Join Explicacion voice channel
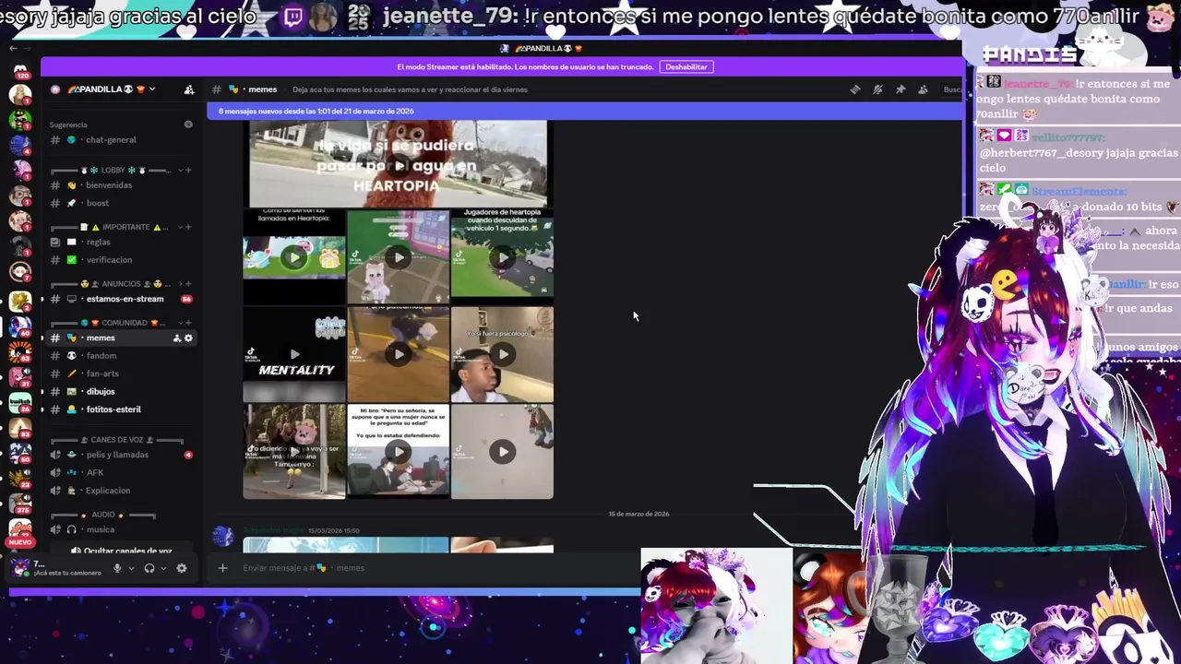This screenshot has height=664, width=1181. click(x=122, y=491)
